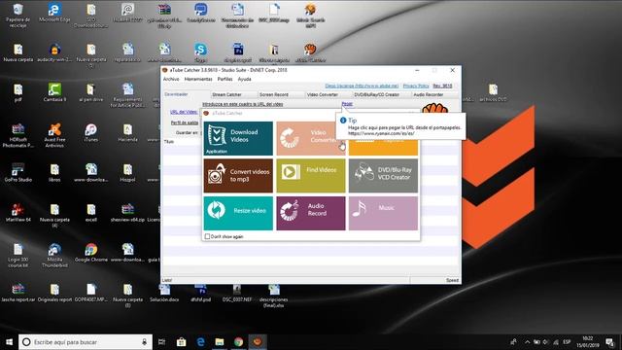Click the URL del Video link
The height and width of the screenshot is (350, 622).
pyautogui.click(x=184, y=112)
